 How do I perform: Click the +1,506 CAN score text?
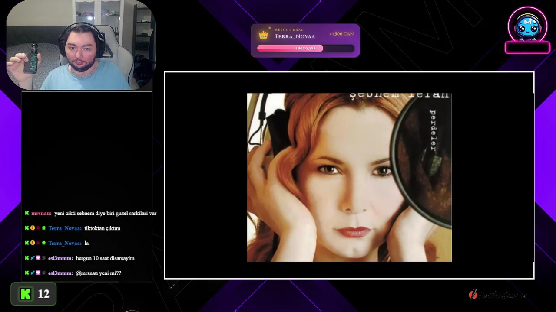click(341, 34)
